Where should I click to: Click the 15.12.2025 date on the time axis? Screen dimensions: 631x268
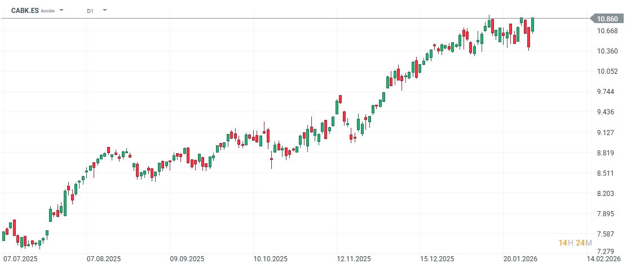pos(438,259)
